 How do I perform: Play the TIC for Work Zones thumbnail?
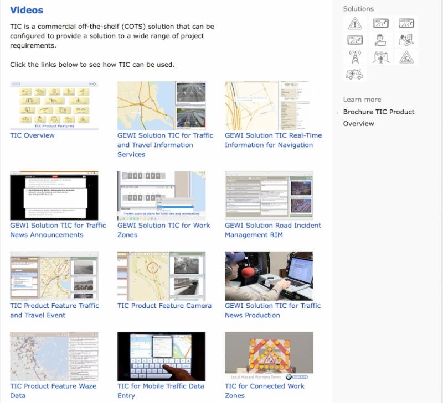click(x=162, y=196)
